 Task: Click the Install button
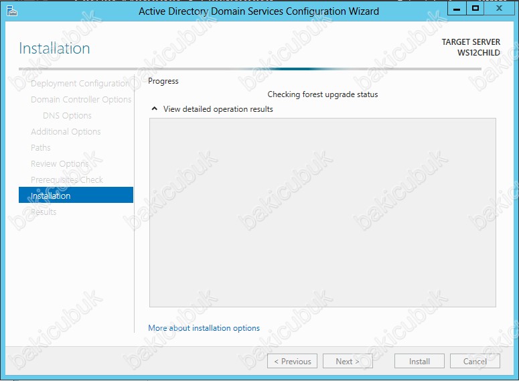pos(419,361)
